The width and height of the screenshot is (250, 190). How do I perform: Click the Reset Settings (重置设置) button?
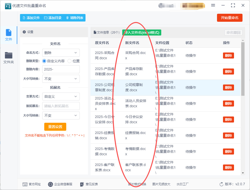[x=55, y=127]
